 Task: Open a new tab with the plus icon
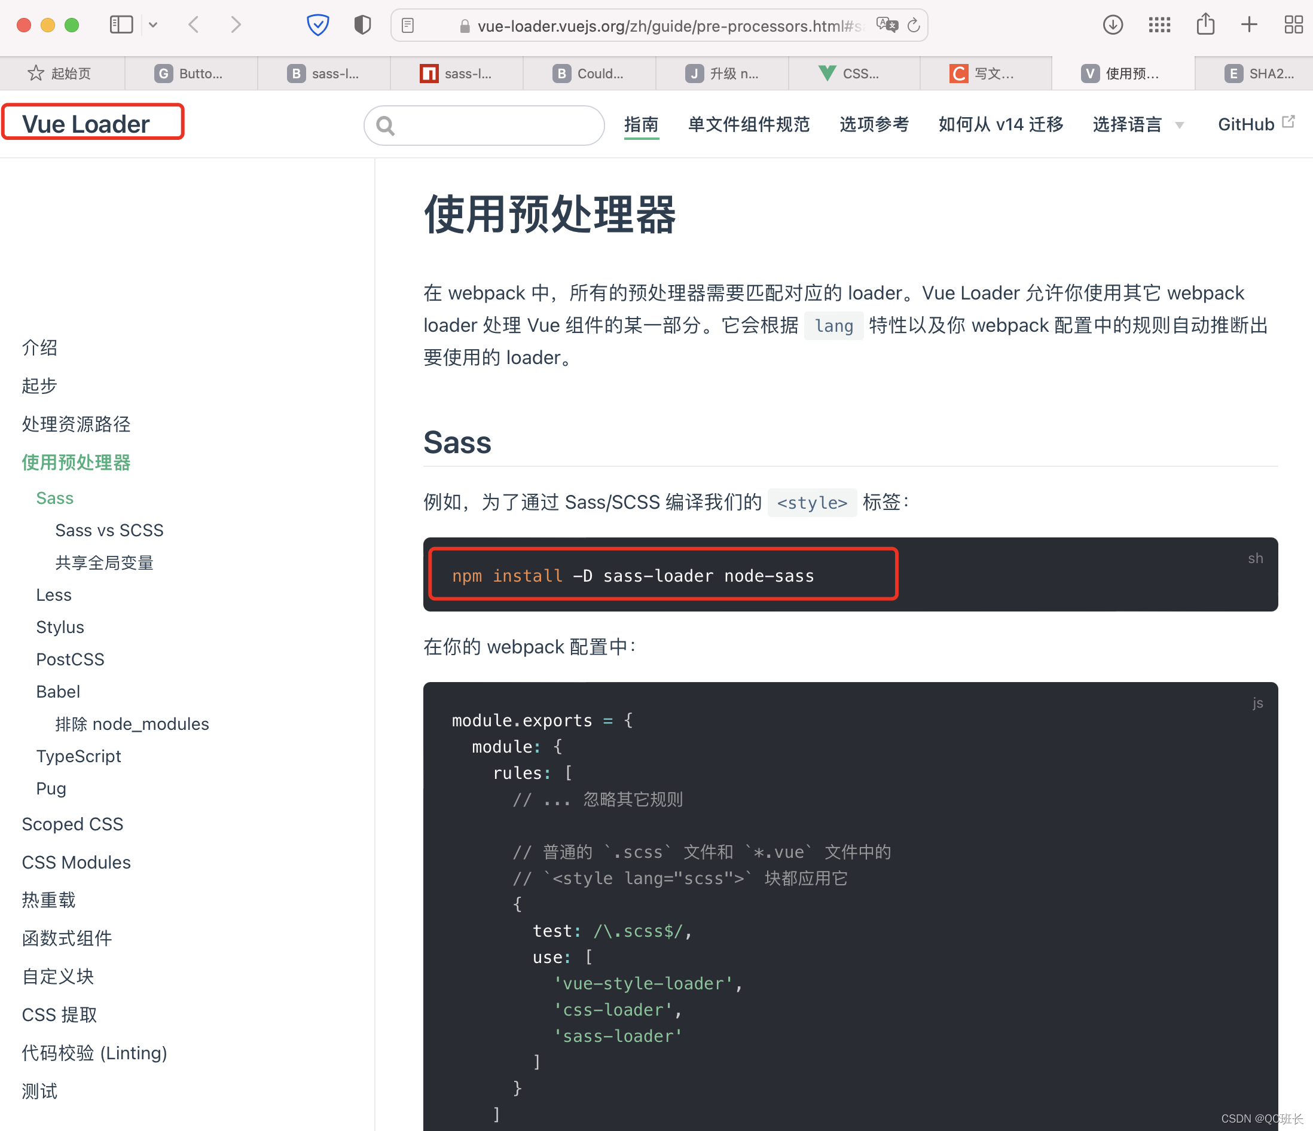pyautogui.click(x=1248, y=25)
